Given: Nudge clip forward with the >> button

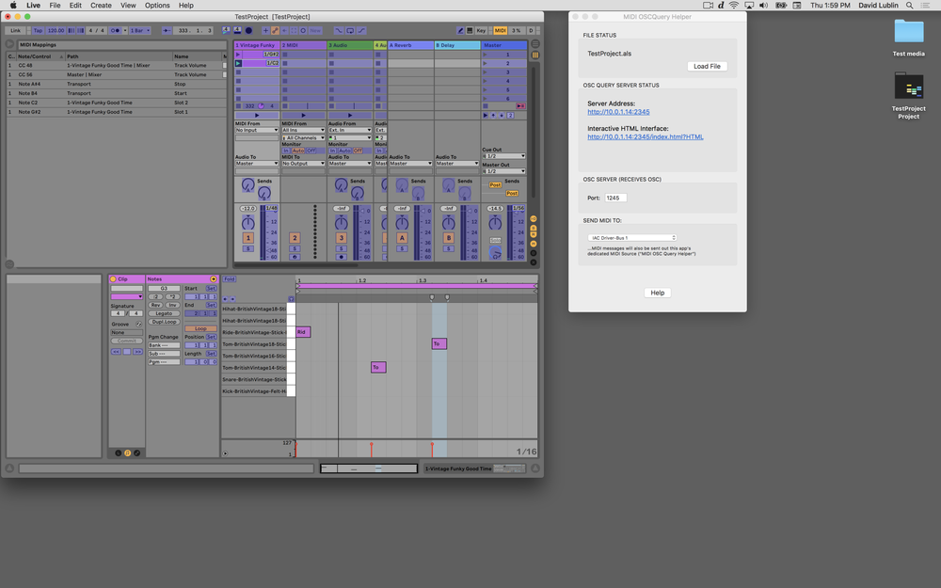Looking at the screenshot, I should (138, 352).
